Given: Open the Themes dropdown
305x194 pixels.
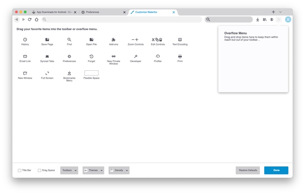Looking at the screenshot, I should coord(93,170).
